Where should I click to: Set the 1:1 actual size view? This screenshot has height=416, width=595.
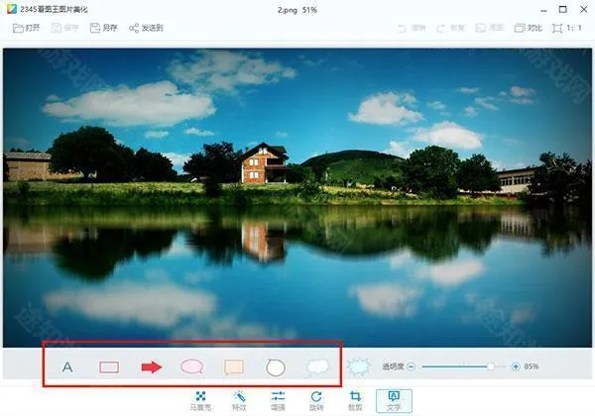click(567, 28)
